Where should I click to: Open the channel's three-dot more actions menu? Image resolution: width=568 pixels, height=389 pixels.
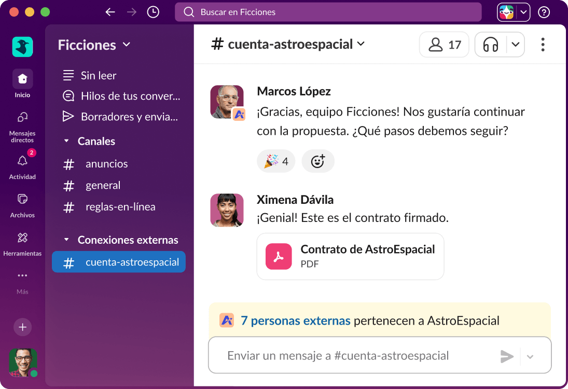pos(543,45)
